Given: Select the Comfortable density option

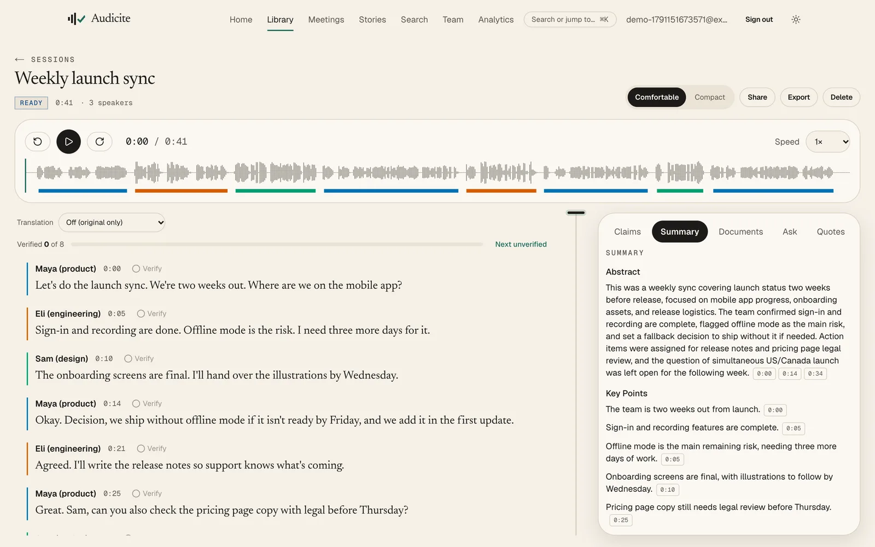Looking at the screenshot, I should [x=657, y=97].
